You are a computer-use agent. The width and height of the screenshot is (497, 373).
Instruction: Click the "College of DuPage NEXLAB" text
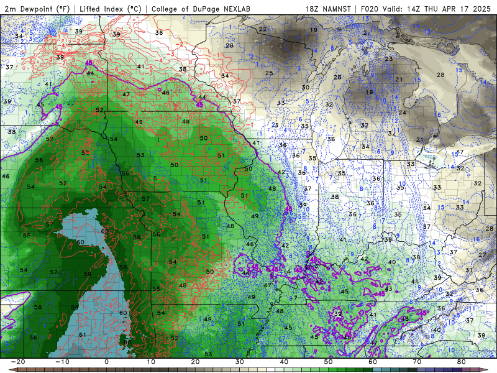201,9
